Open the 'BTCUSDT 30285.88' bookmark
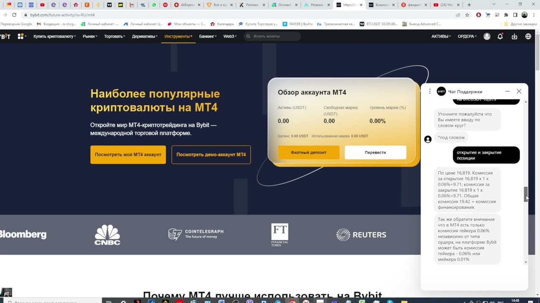Viewport: 540px width, 303px height. (378, 24)
